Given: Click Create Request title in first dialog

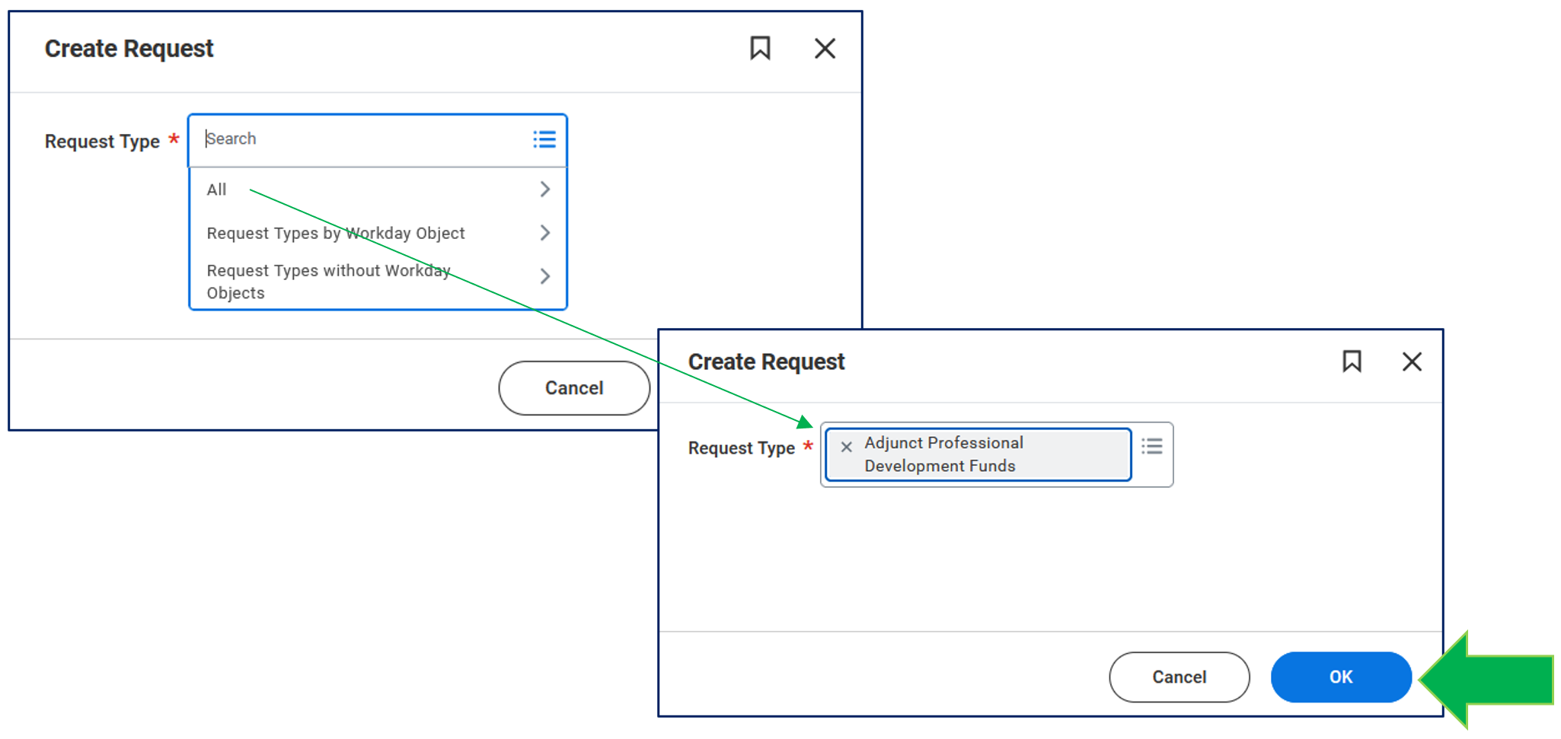Looking at the screenshot, I should (129, 49).
